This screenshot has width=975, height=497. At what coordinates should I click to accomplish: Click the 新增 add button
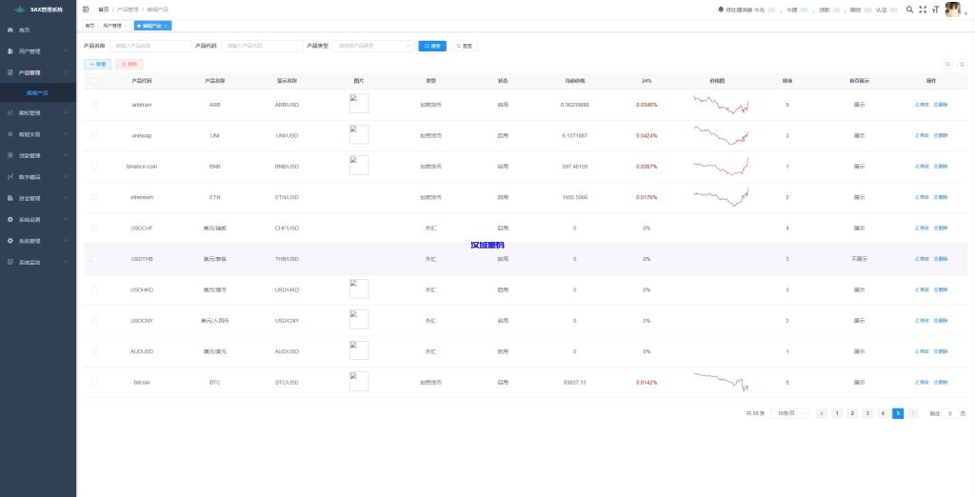[98, 64]
